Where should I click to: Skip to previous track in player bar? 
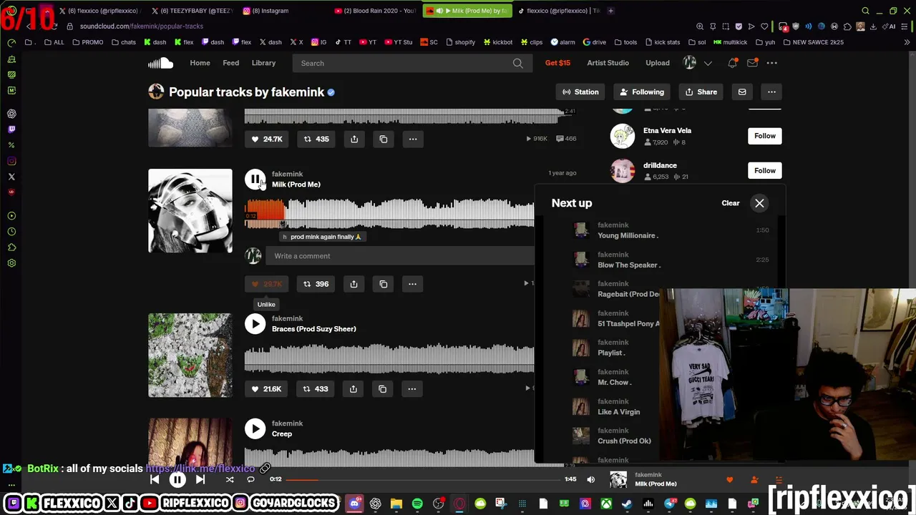tap(155, 480)
